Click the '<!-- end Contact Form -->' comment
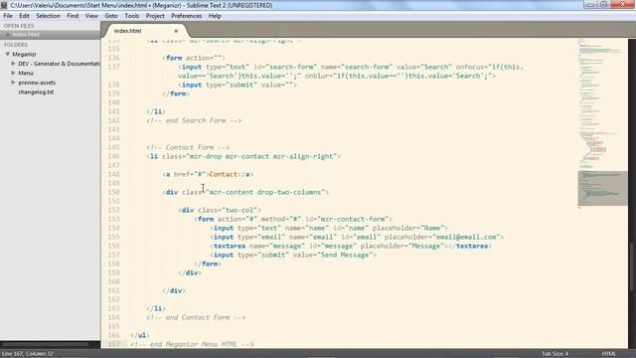This screenshot has width=636, height=358. (x=196, y=317)
